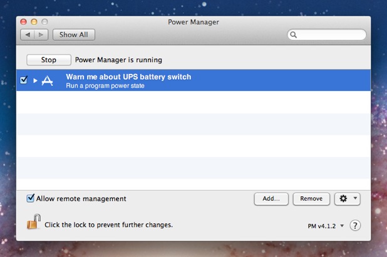Open the PM v4.1.2 version dropdown
Viewport: 387px width, 257px height.
[x=326, y=226]
